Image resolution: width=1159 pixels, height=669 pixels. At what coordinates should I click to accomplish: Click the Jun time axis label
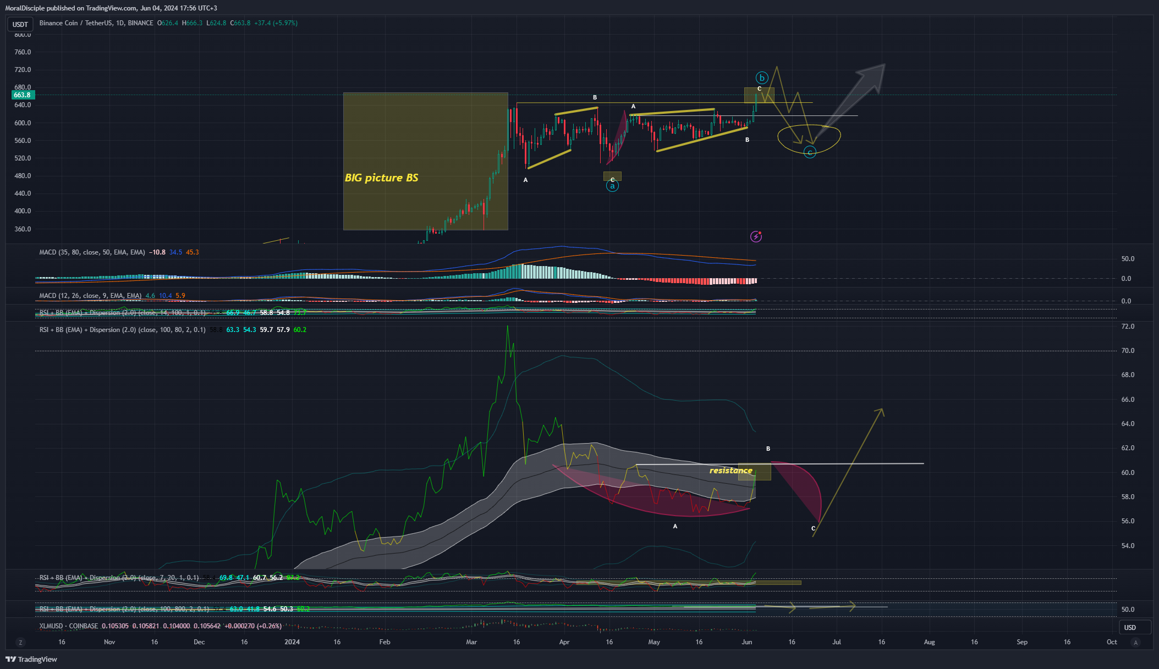(x=746, y=642)
